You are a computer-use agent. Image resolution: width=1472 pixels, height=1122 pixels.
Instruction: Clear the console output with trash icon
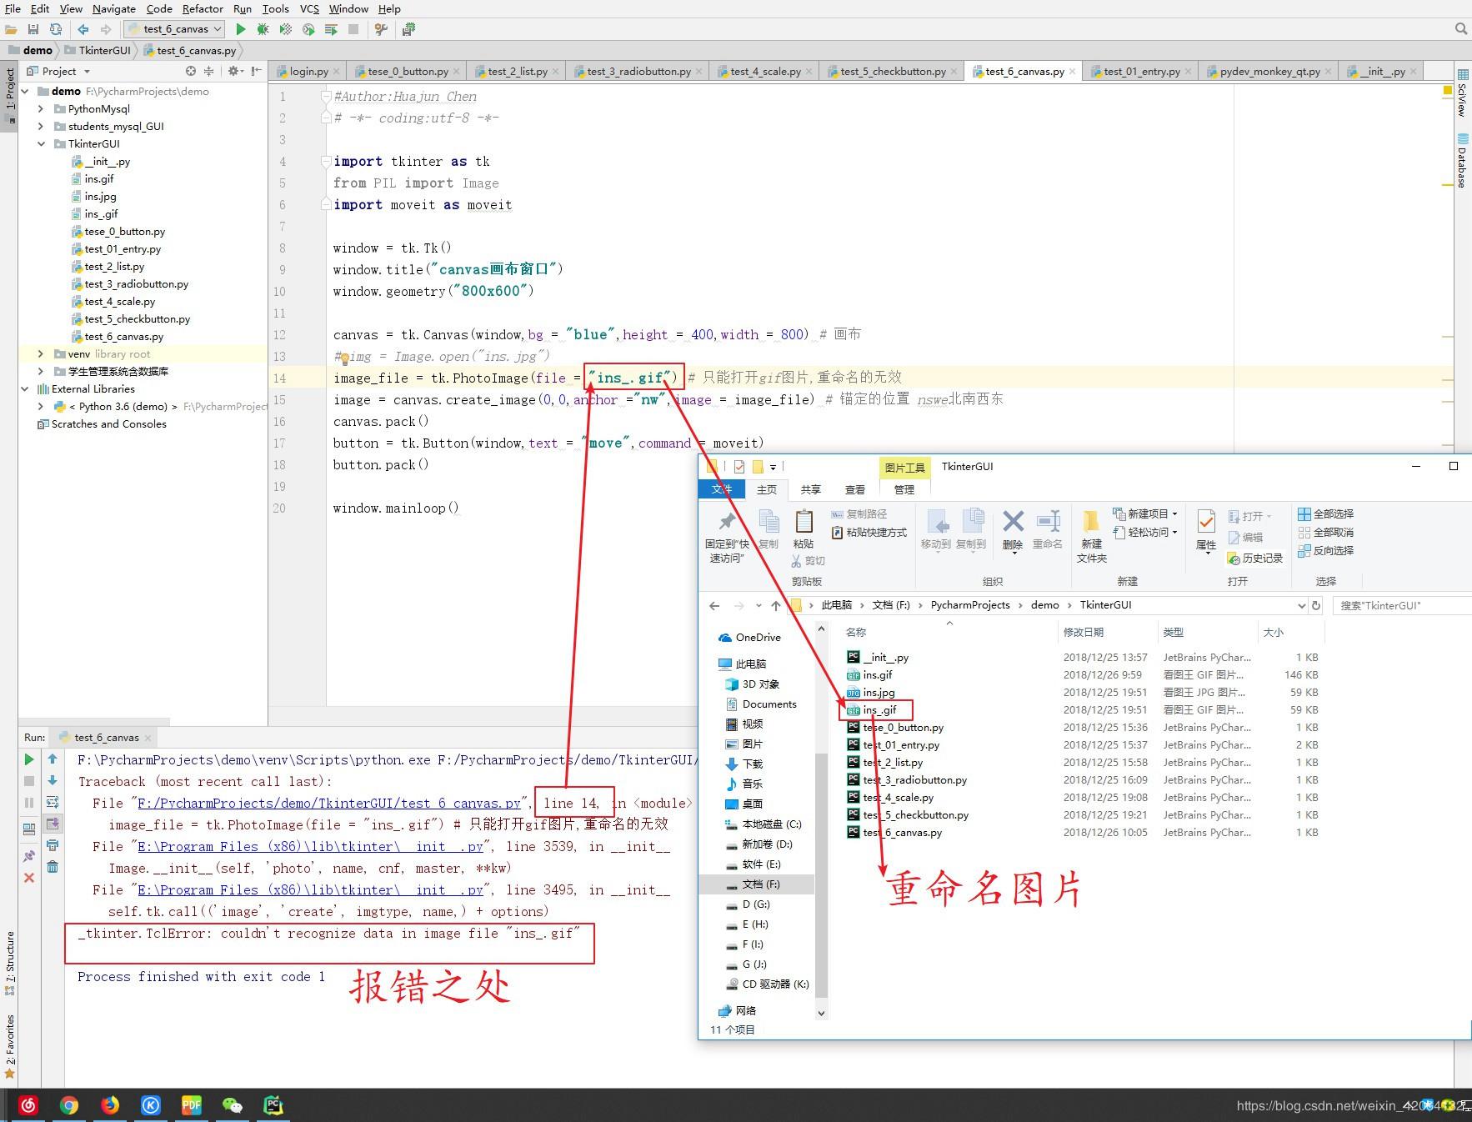[x=53, y=868]
